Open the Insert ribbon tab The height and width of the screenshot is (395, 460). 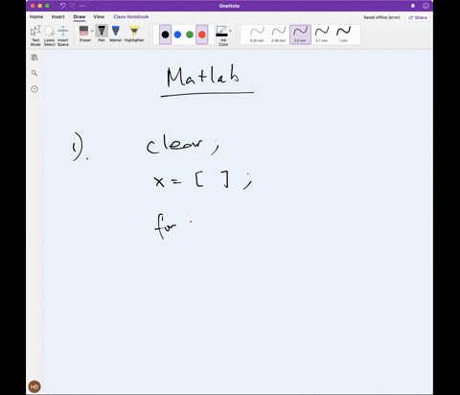[x=58, y=16]
